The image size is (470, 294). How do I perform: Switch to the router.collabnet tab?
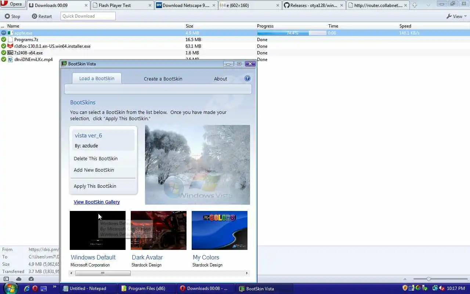[x=378, y=5]
